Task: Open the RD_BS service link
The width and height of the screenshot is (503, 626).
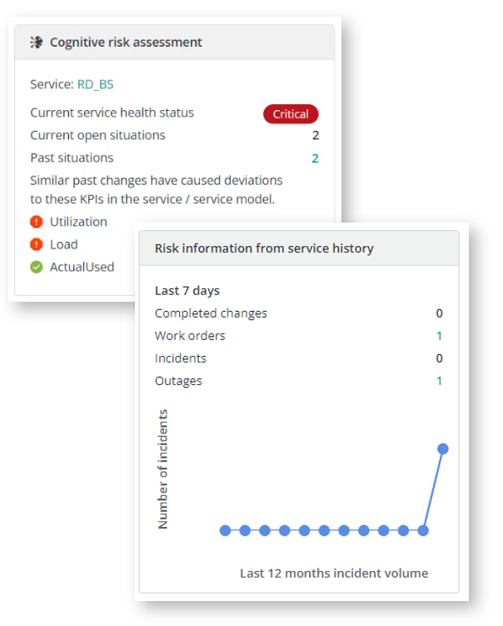Action: tap(95, 84)
